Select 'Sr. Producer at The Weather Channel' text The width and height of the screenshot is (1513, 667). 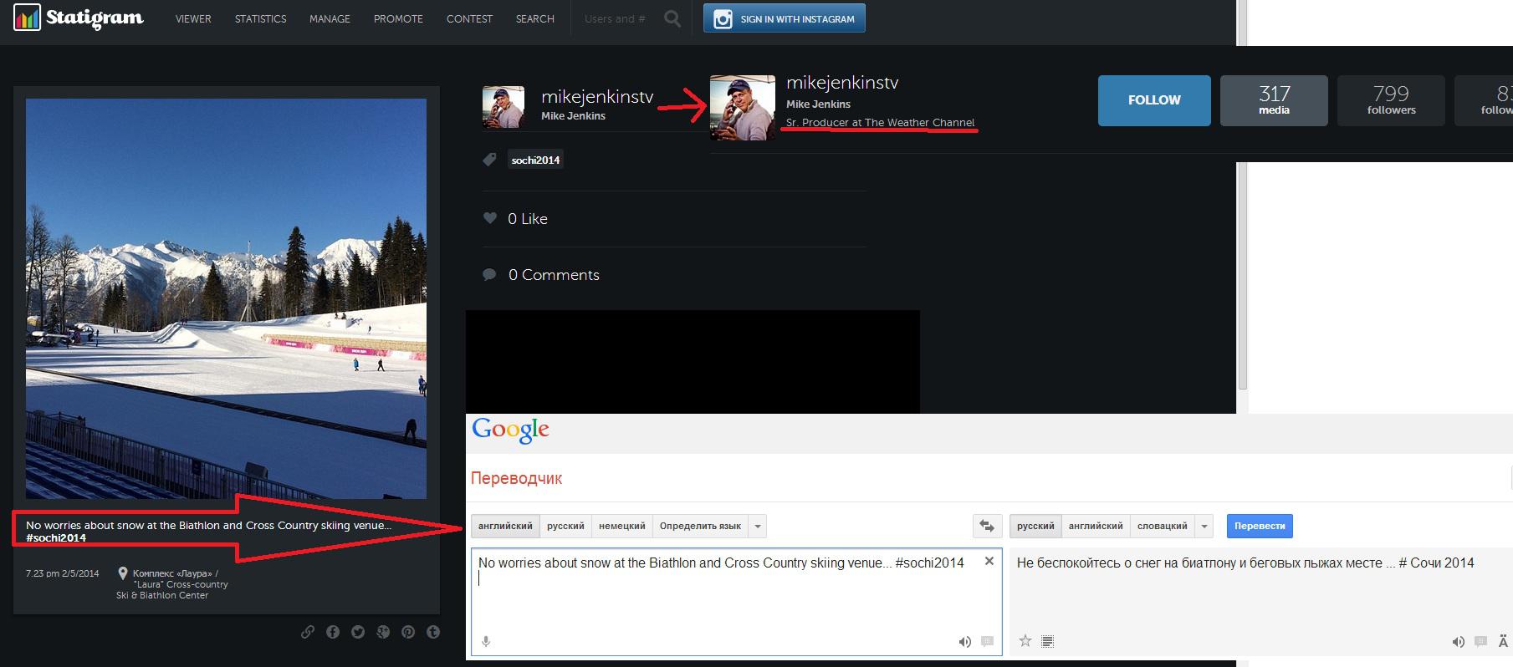click(880, 122)
